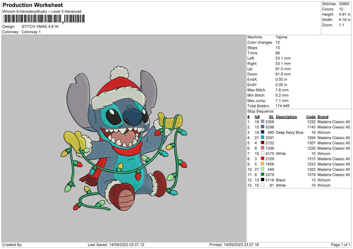The height and width of the screenshot is (249, 353).
Task: Click the white swatch in stop row 13
Action: [x=262, y=185]
